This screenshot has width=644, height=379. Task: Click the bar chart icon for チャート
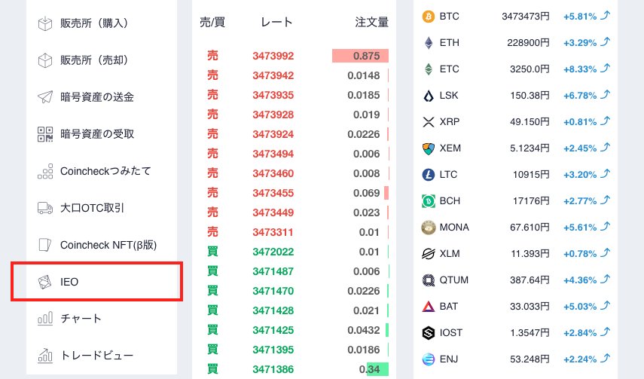pyautogui.click(x=45, y=319)
